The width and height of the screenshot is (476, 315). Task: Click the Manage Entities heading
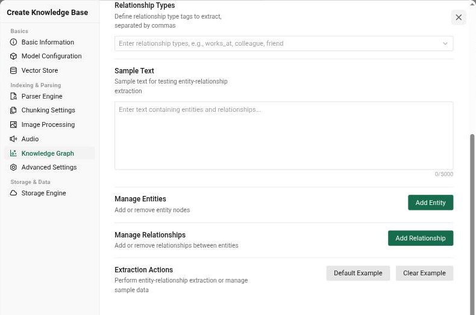[140, 199]
